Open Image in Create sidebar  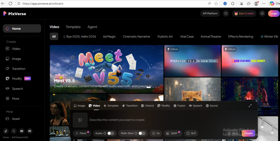point(13,59)
